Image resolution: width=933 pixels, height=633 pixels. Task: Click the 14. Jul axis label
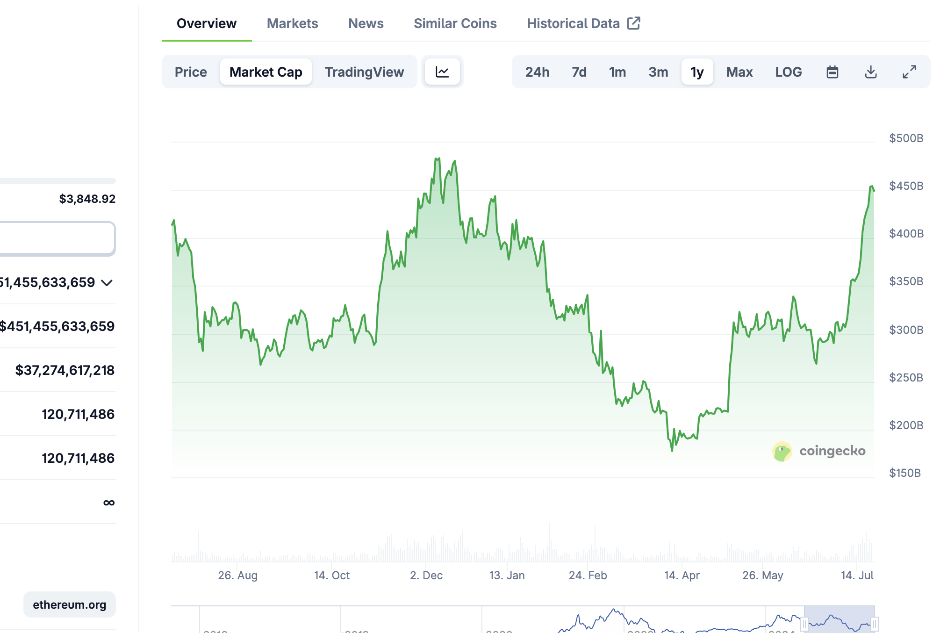coord(857,575)
